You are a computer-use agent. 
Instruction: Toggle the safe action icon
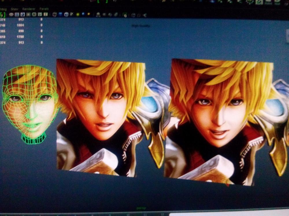40,14
